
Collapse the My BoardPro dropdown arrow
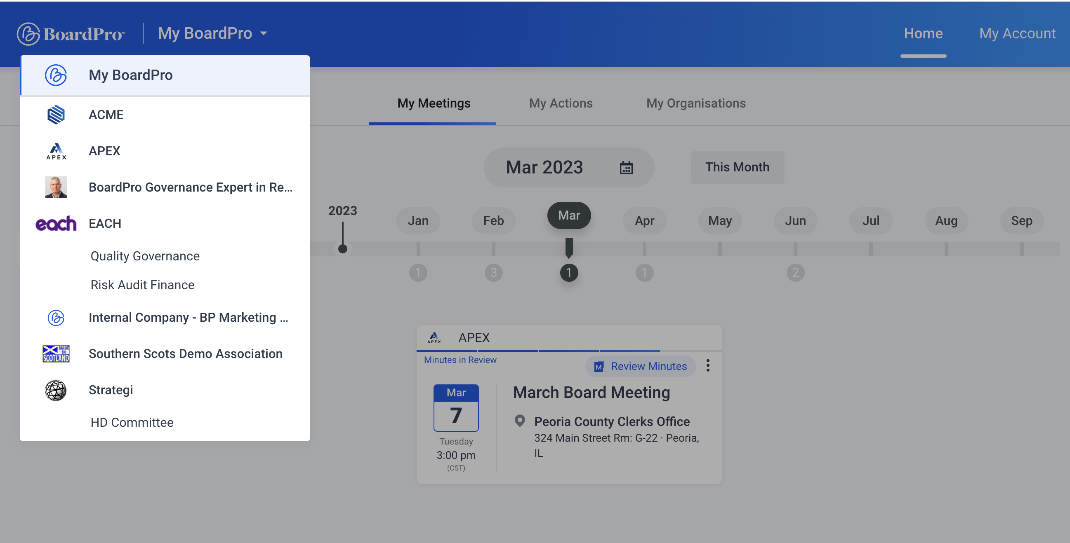tap(263, 33)
